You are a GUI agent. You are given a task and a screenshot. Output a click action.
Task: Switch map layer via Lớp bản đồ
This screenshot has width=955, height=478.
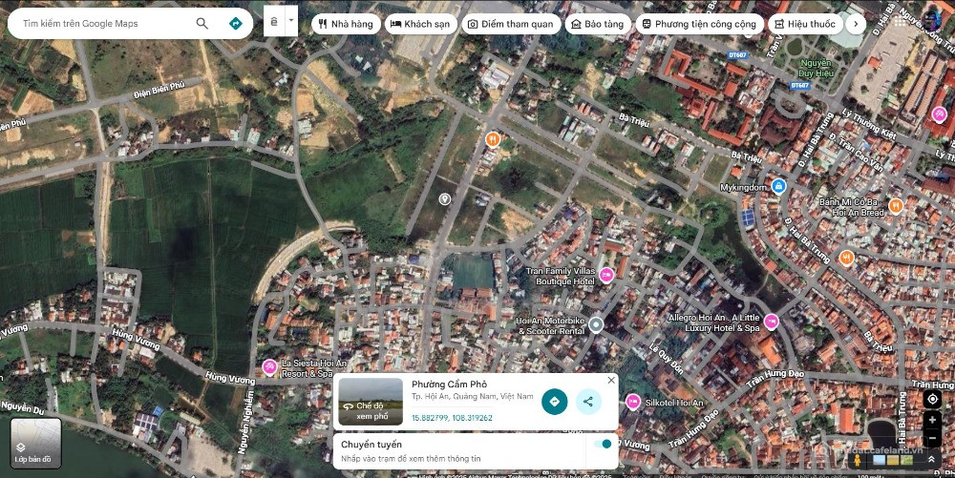35,443
